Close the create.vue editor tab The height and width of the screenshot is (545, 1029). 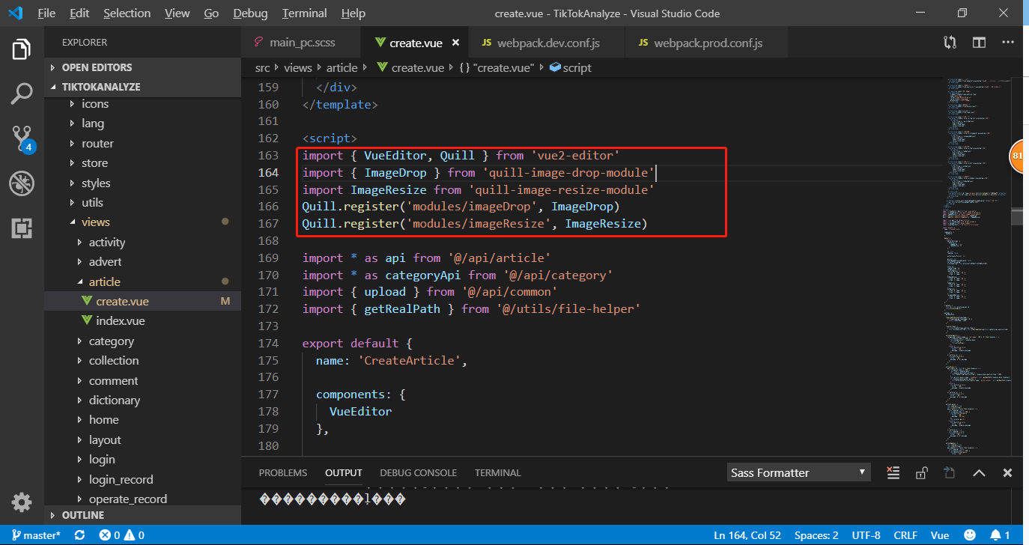pos(455,43)
